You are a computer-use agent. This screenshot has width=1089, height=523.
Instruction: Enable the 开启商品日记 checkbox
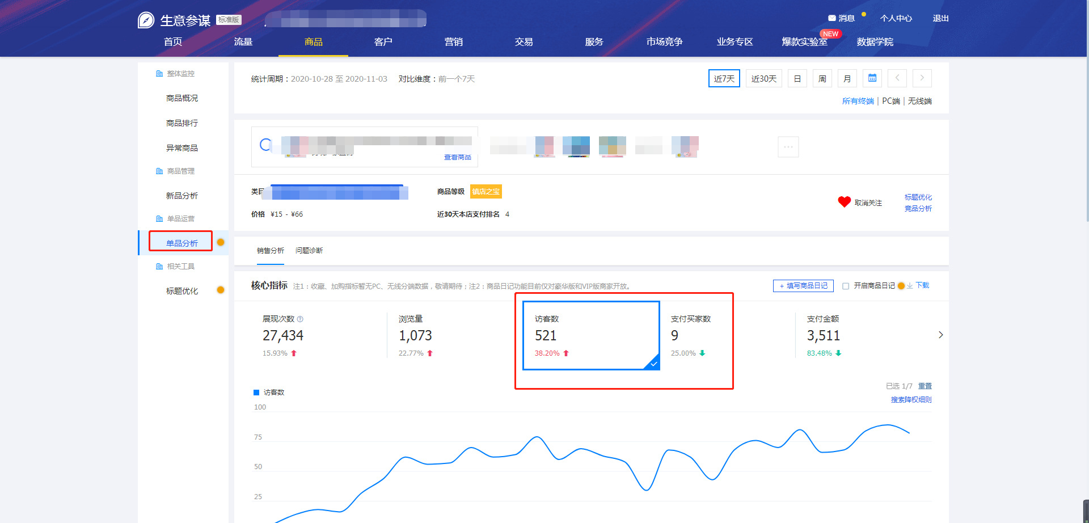click(x=846, y=286)
